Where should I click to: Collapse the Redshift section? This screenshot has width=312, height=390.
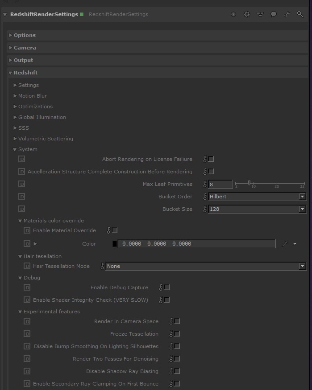tap(10, 73)
